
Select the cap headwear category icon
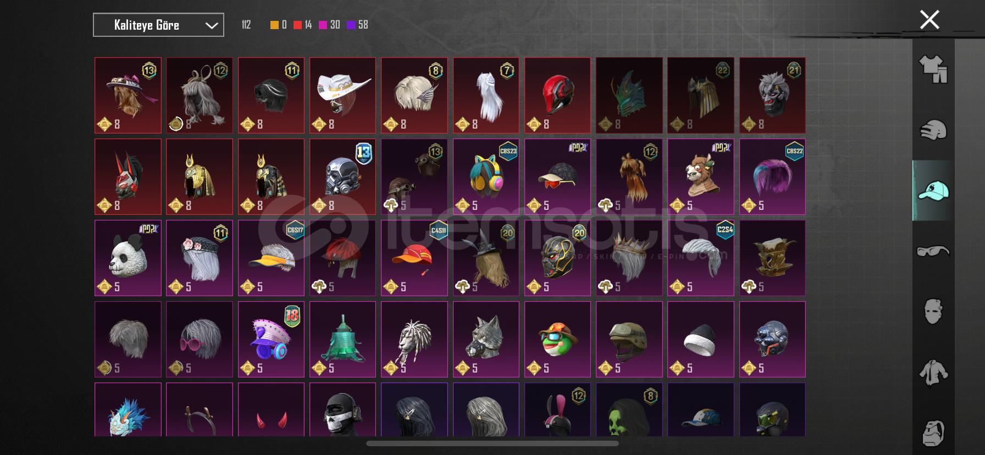coord(933,191)
